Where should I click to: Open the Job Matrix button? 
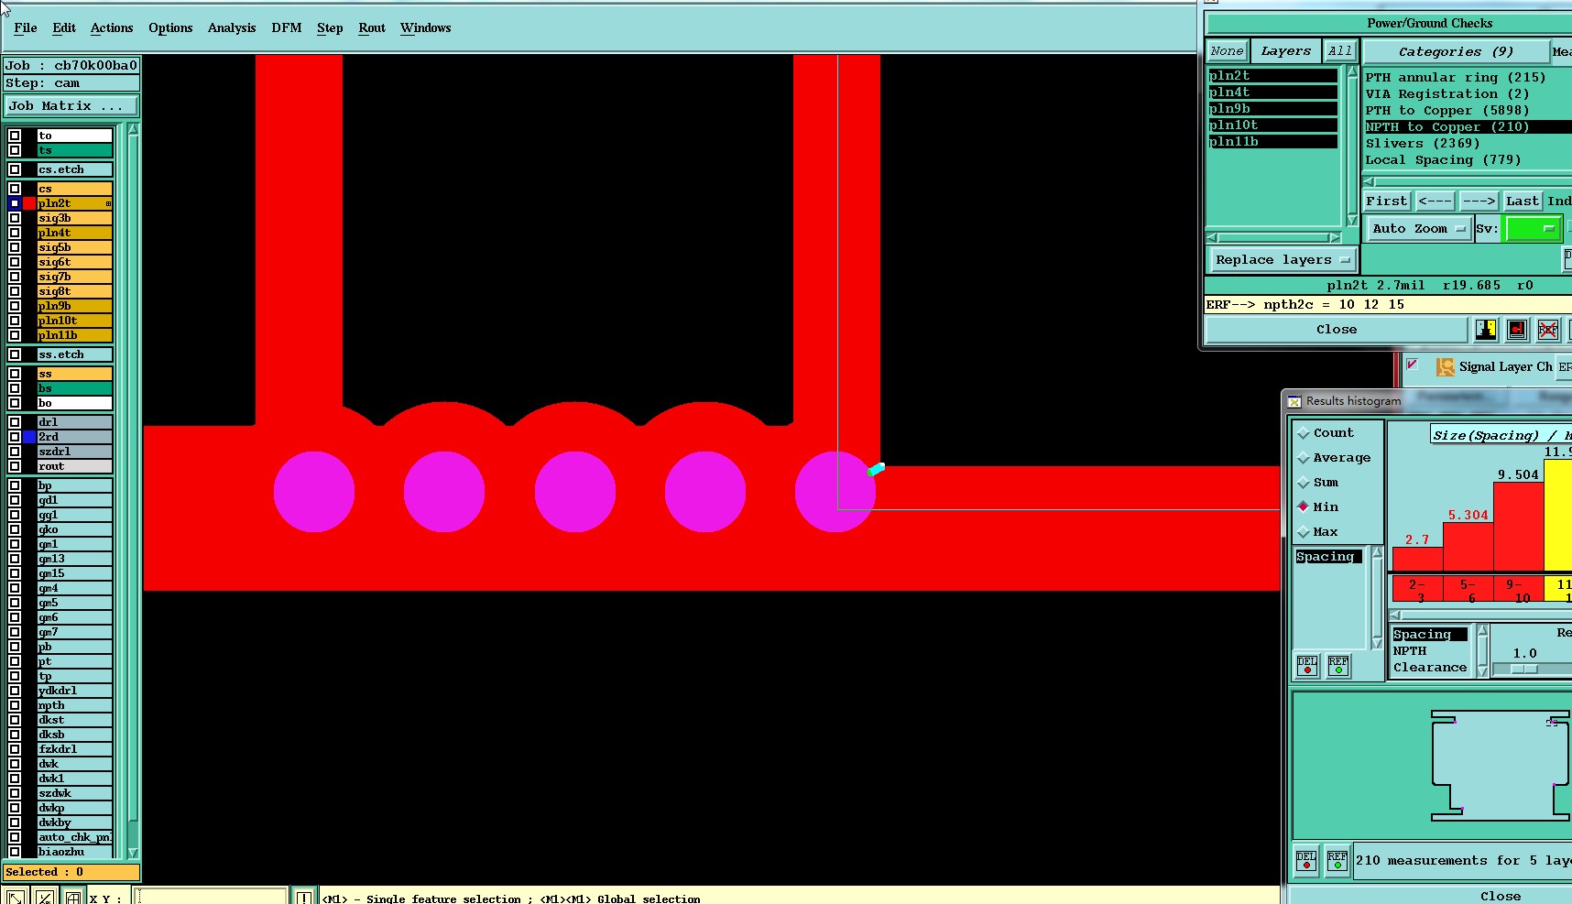(71, 106)
